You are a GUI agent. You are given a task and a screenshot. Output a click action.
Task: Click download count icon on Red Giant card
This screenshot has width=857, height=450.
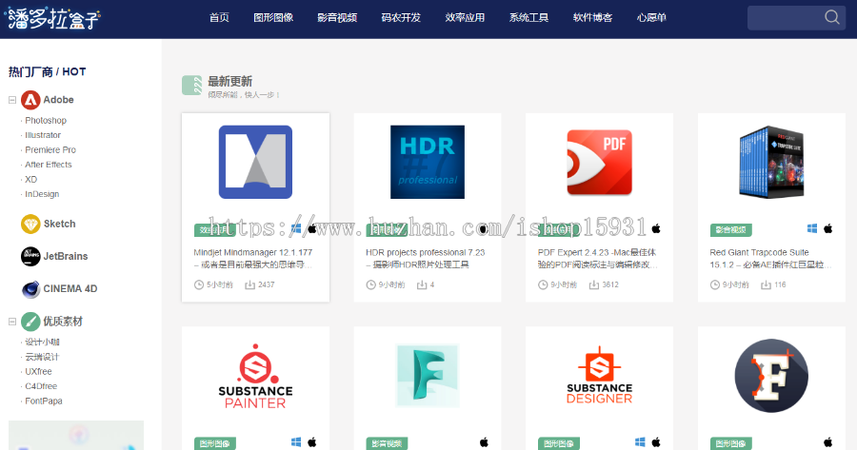pyautogui.click(x=766, y=285)
